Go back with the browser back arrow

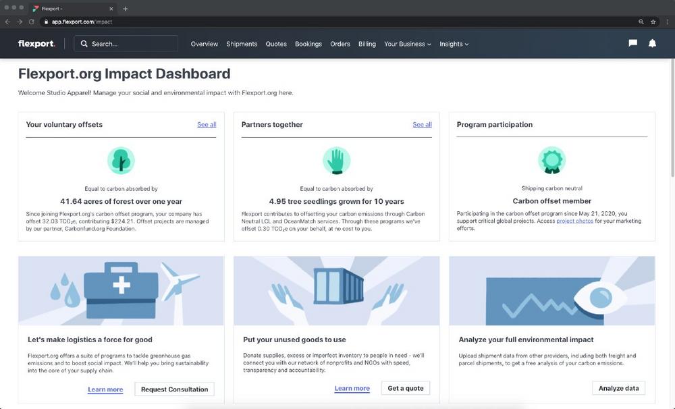click(x=7, y=22)
